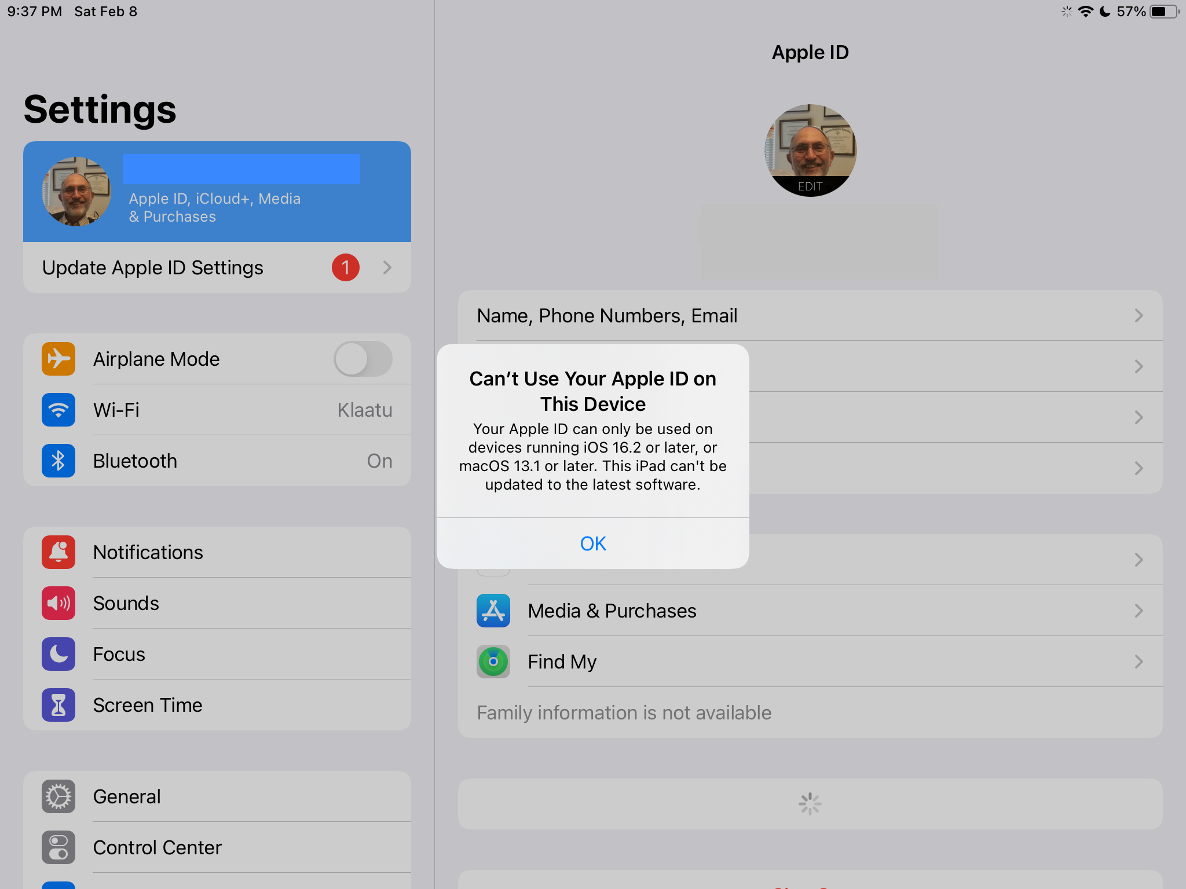Image resolution: width=1186 pixels, height=889 pixels.
Task: Open the Wi-Fi settings icon
Action: pyautogui.click(x=58, y=410)
